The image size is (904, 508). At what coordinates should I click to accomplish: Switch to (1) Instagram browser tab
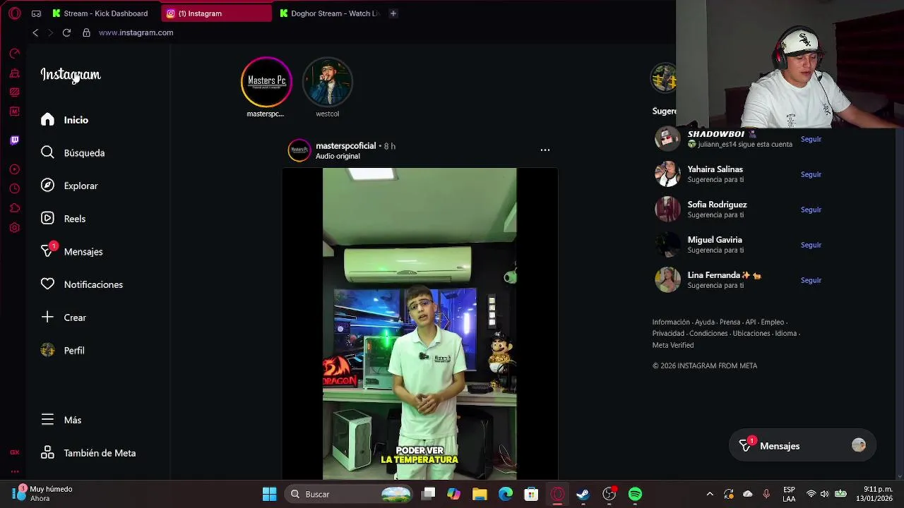[216, 13]
